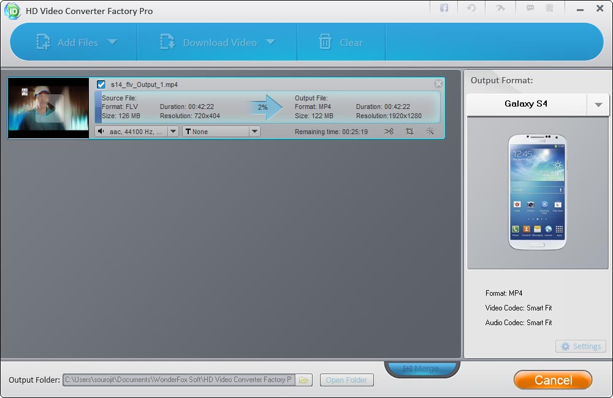Image resolution: width=613 pixels, height=398 pixels.
Task: Open the register list icon in title bar
Action: [550, 8]
